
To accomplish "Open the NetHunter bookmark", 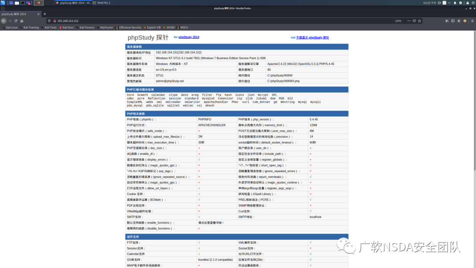I will coord(105,28).
